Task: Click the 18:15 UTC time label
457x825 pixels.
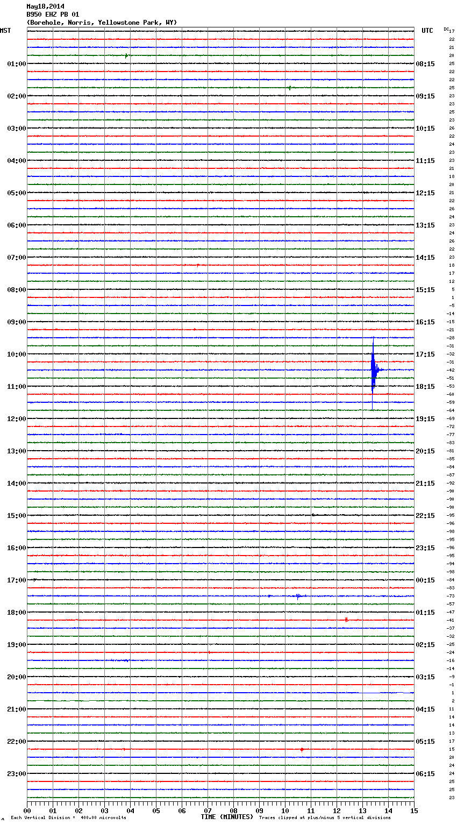Action: tap(425, 387)
